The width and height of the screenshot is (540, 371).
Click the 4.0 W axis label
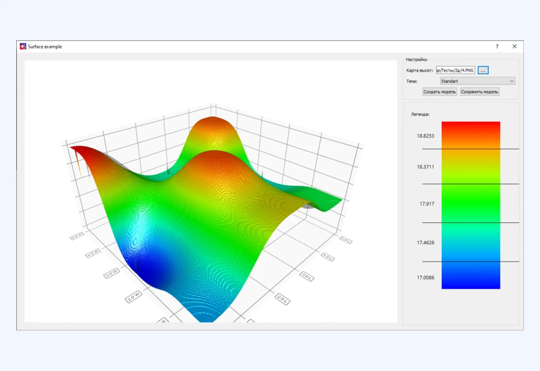[93, 253]
